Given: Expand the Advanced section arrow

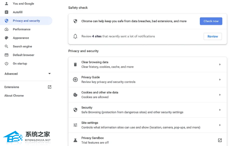Looking at the screenshot, I should [50, 74].
